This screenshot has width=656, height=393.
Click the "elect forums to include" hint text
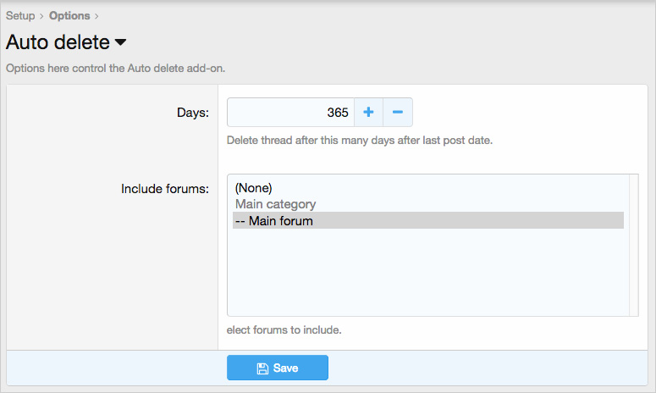(284, 329)
